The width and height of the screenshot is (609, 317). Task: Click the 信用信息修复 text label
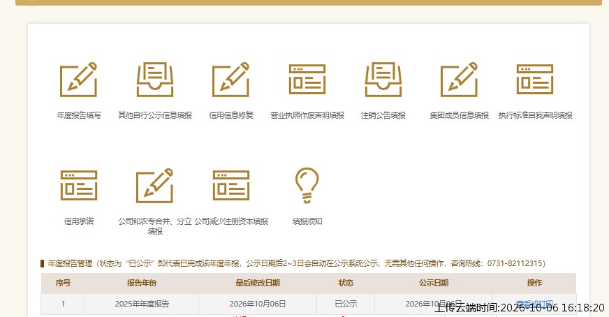coord(231,115)
